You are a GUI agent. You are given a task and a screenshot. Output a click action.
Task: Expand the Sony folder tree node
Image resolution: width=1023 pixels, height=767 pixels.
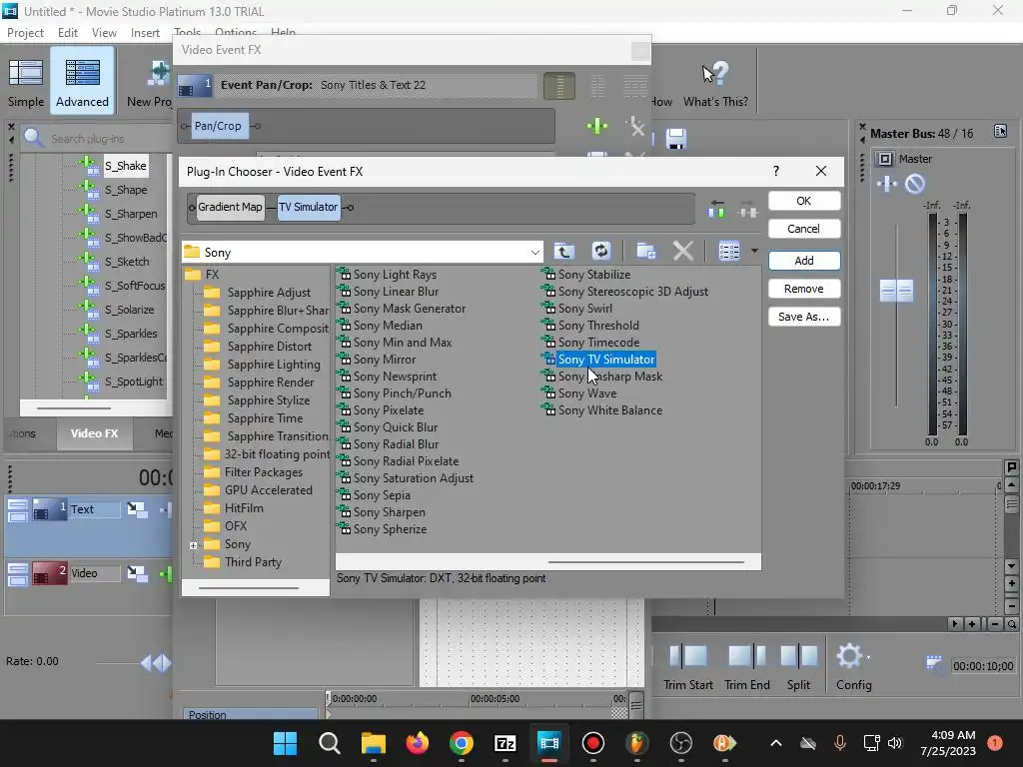coord(193,545)
